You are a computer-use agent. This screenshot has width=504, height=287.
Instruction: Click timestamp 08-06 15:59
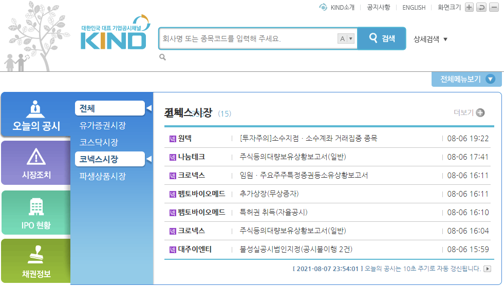[x=468, y=249]
